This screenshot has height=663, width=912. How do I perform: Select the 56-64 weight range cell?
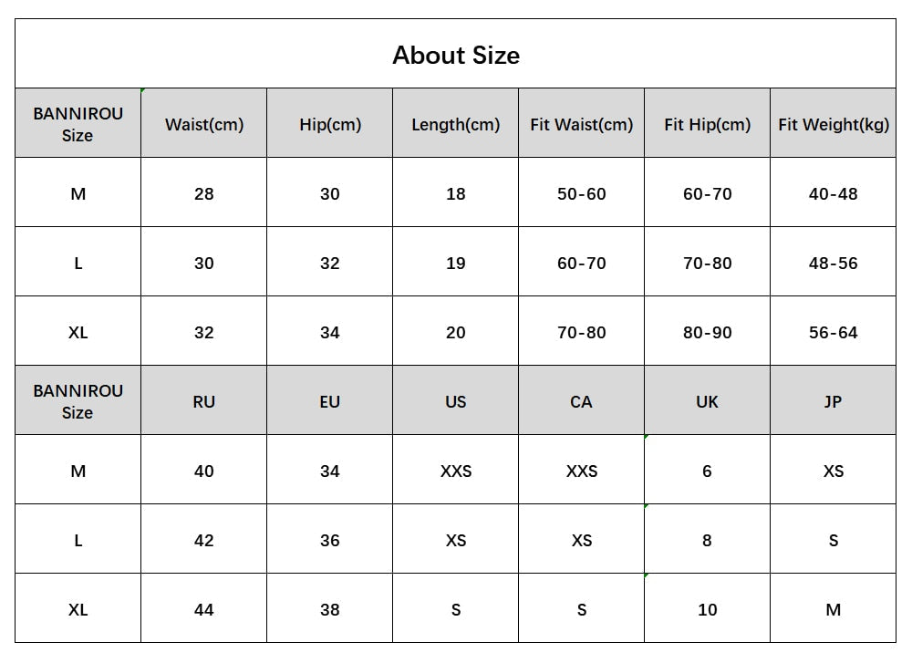pyautogui.click(x=833, y=333)
